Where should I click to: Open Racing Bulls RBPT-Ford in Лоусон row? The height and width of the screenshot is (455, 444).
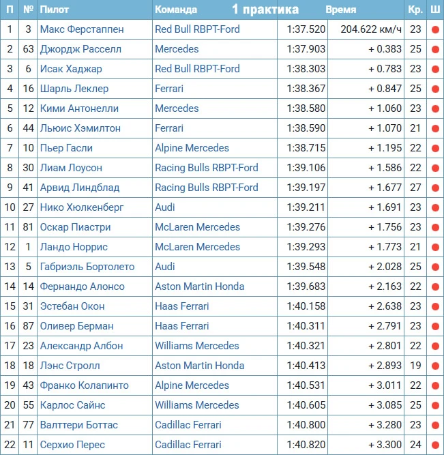(x=207, y=168)
